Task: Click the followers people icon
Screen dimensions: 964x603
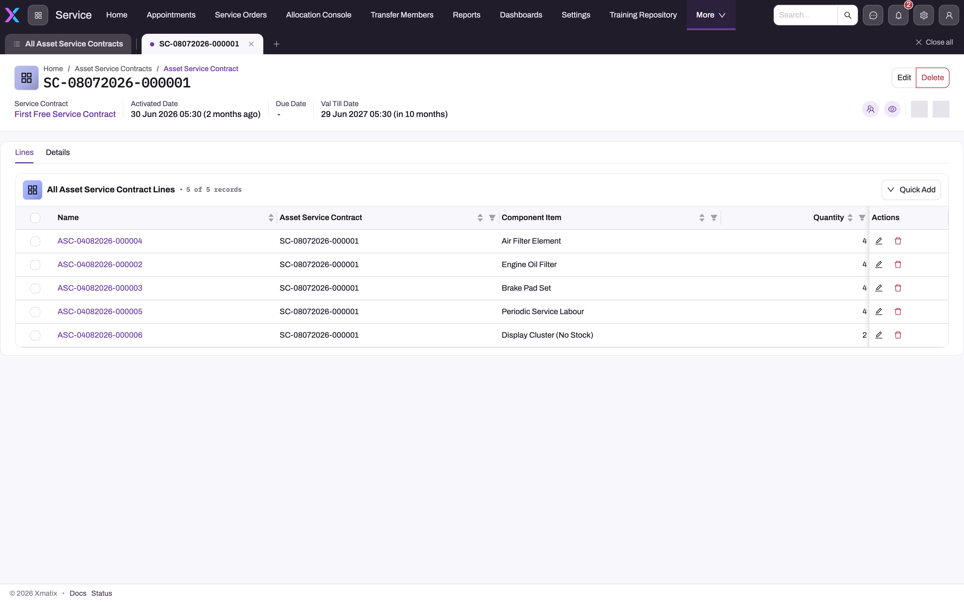Action: click(870, 109)
